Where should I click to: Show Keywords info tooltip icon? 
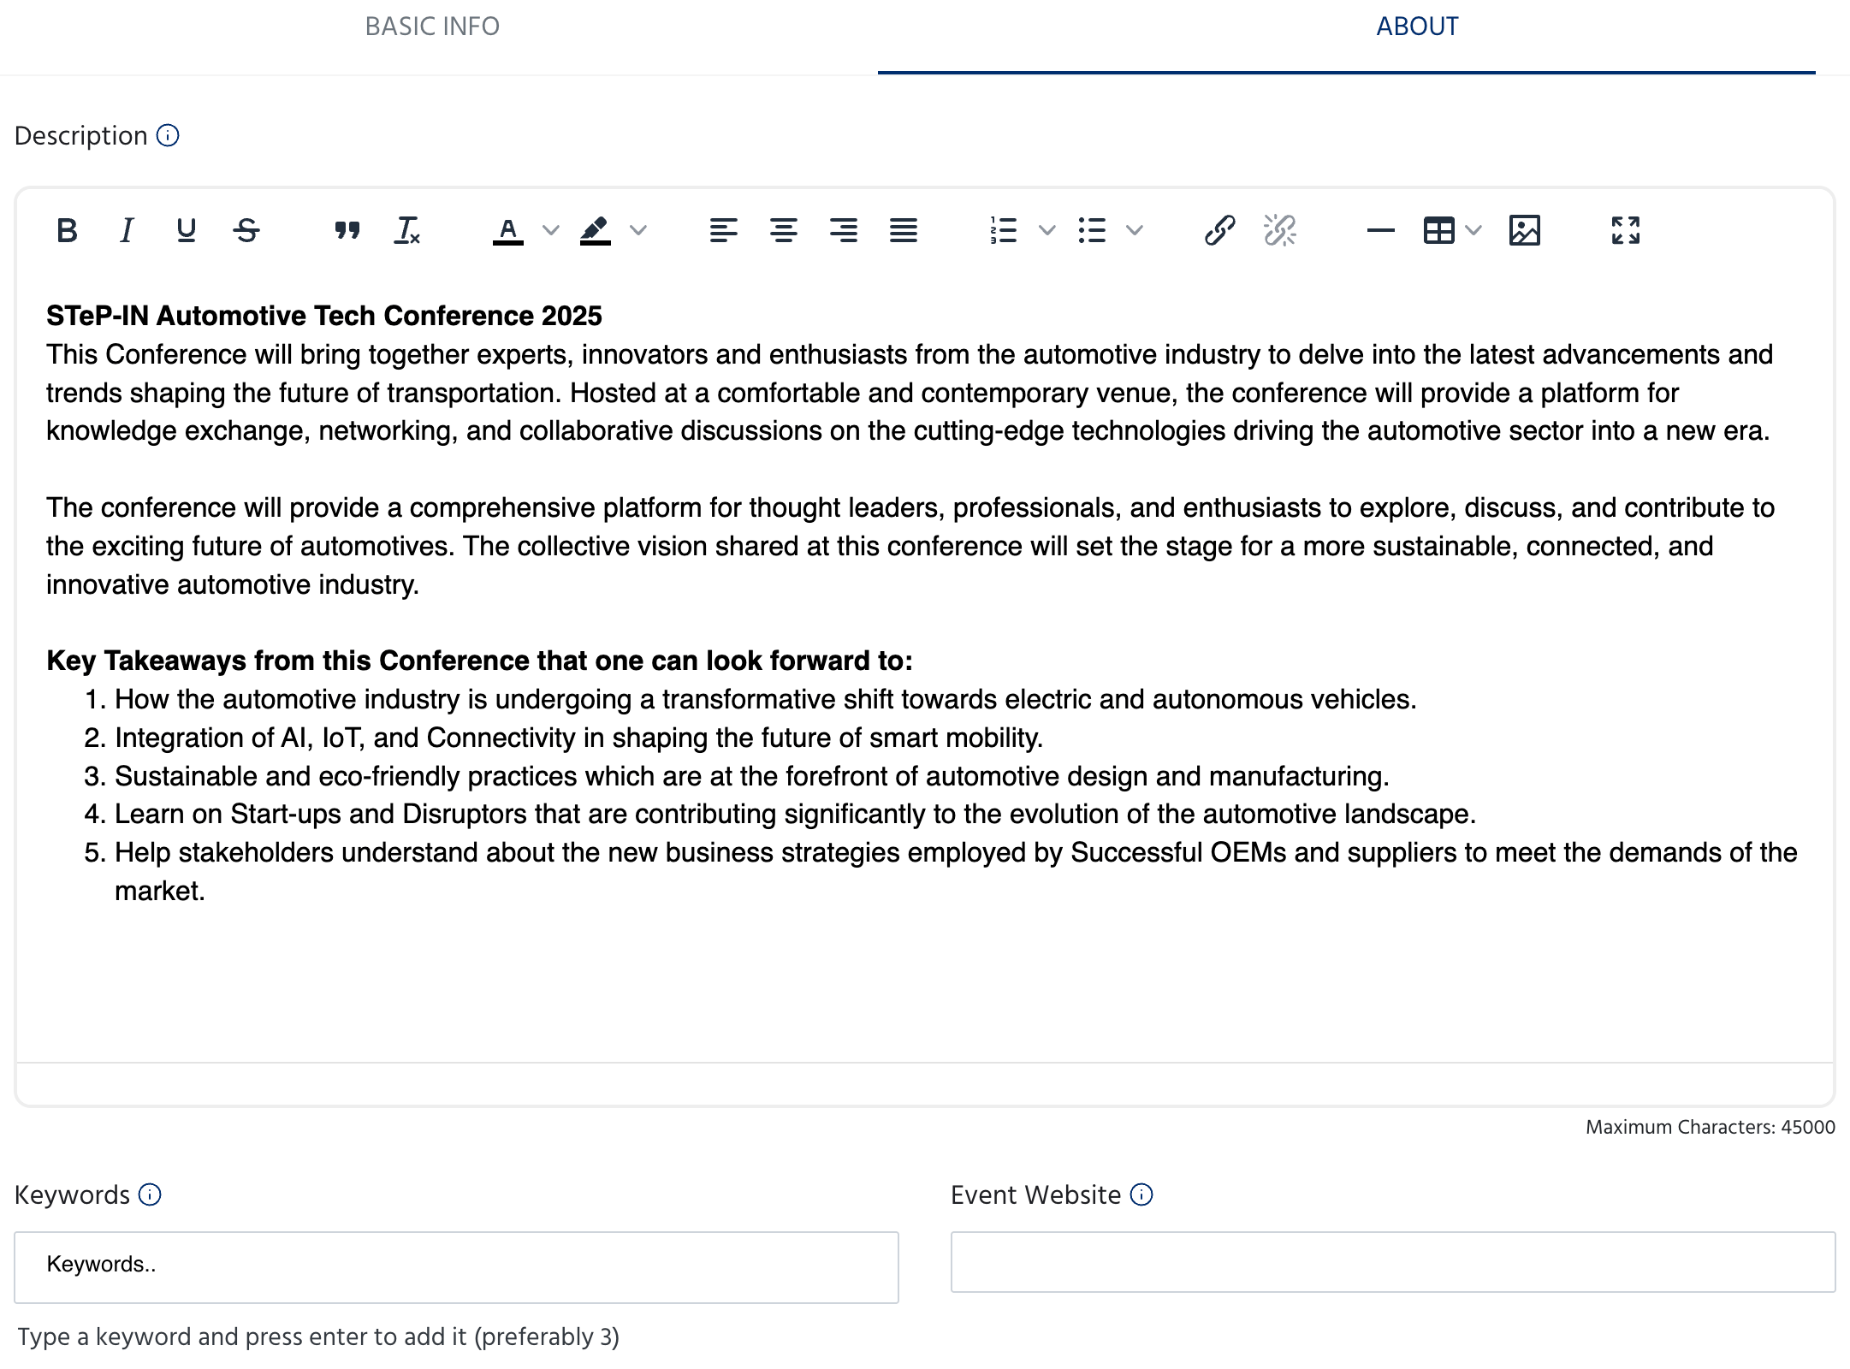point(150,1194)
